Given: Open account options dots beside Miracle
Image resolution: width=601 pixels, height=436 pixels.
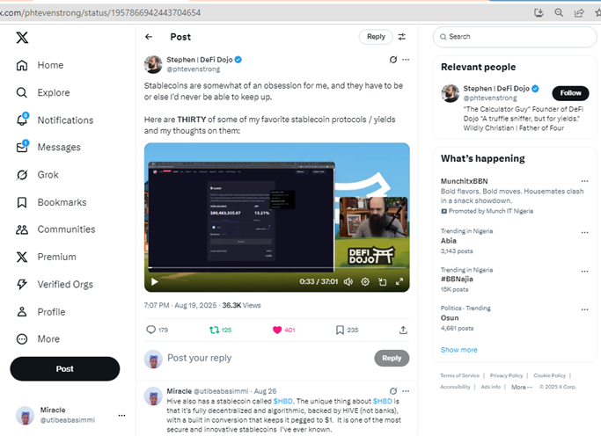Looking at the screenshot, I should pos(122,415).
